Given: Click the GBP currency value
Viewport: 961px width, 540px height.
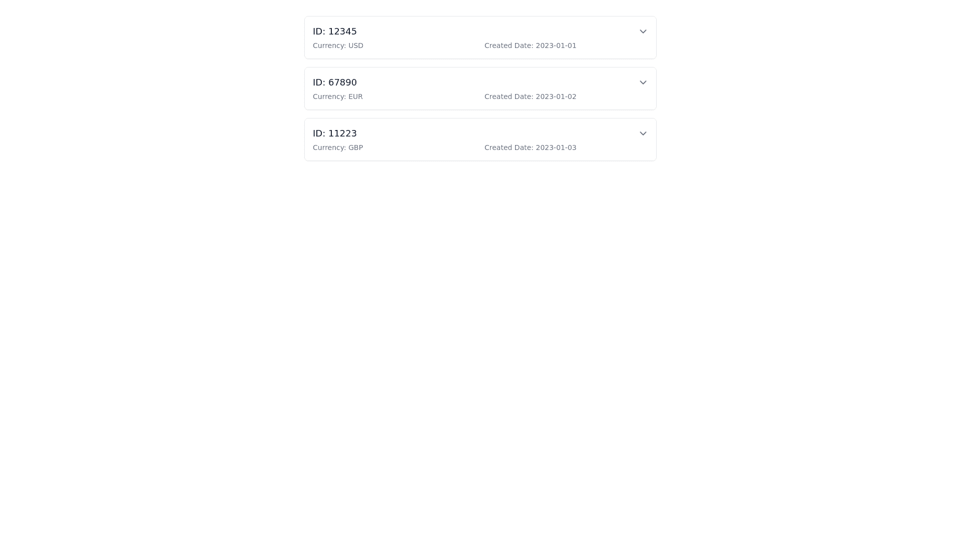Looking at the screenshot, I should click(355, 147).
